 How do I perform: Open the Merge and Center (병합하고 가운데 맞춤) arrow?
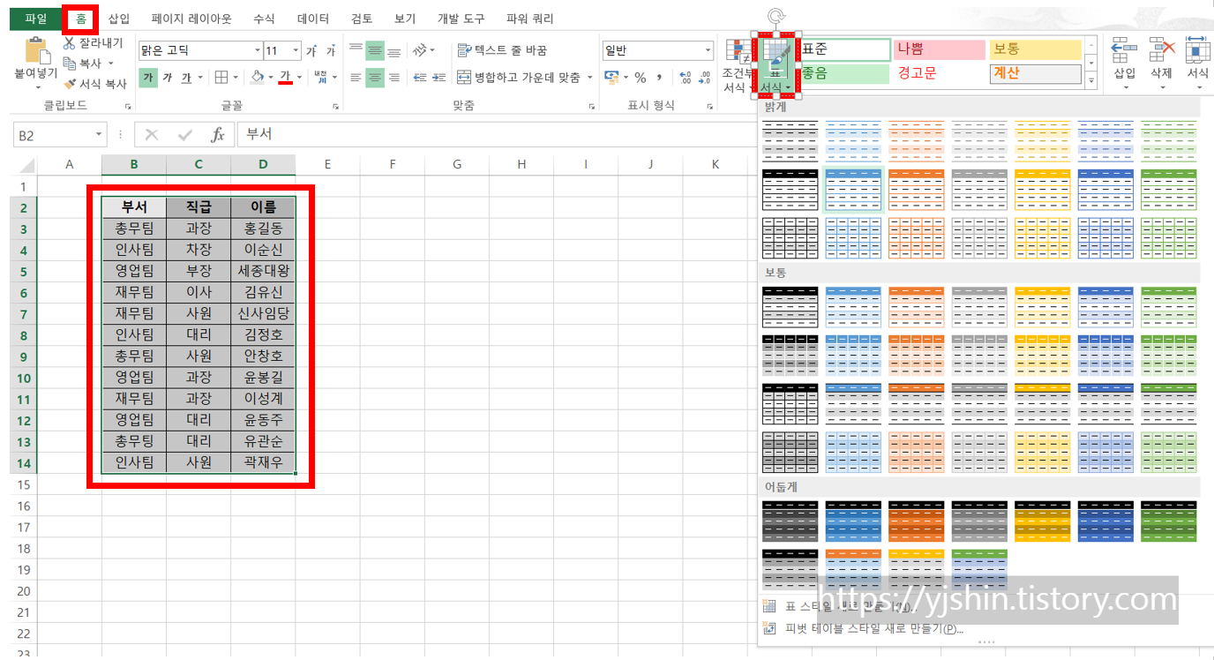(x=590, y=78)
